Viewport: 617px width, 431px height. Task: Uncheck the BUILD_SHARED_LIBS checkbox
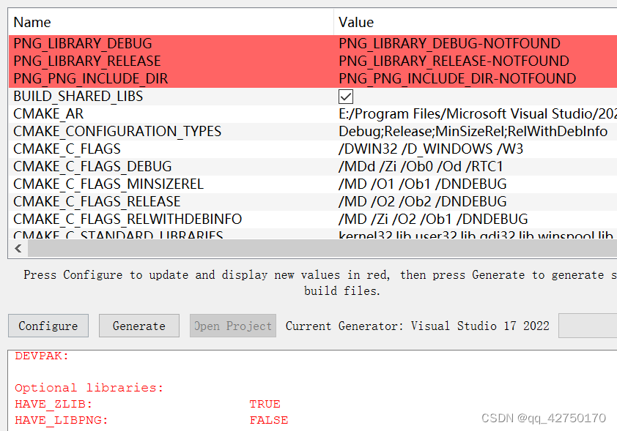(x=344, y=96)
